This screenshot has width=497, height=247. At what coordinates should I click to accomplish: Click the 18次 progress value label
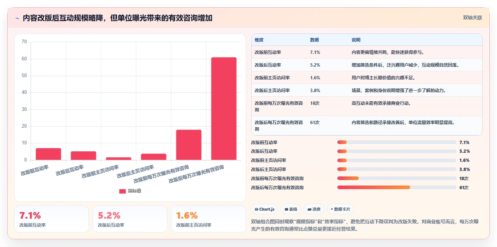pos(464,179)
